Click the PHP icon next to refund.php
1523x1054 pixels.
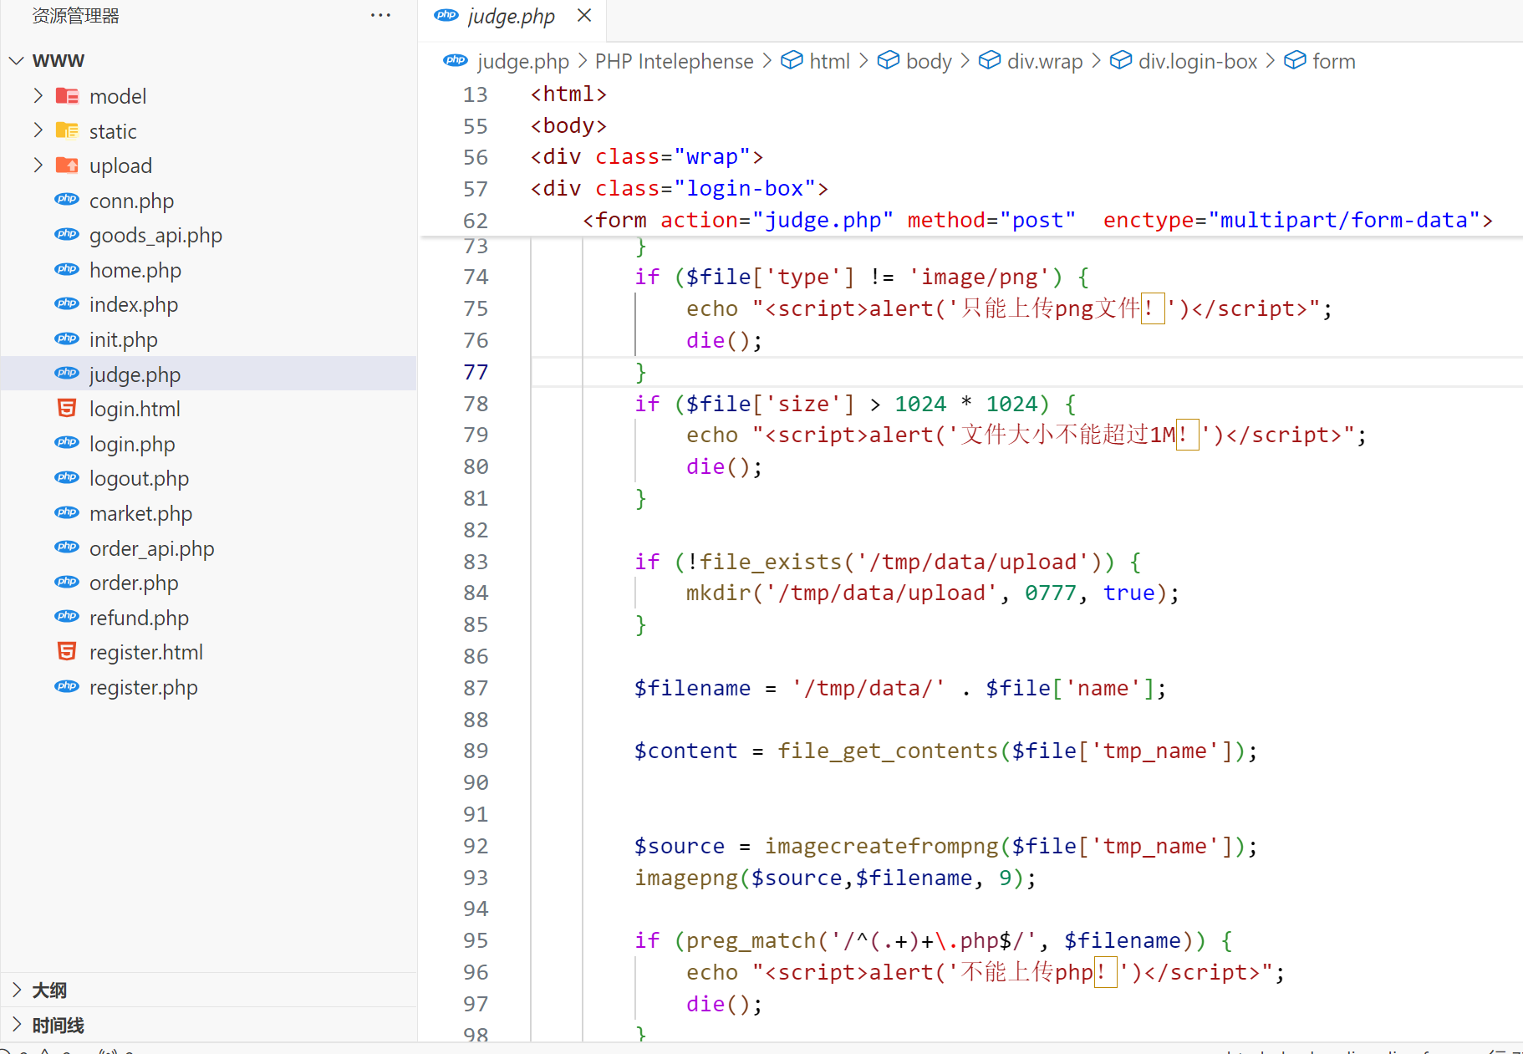(x=67, y=617)
